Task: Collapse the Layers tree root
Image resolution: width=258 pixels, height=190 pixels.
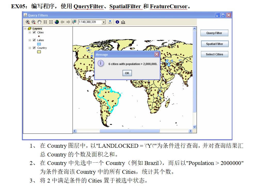Action: coord(25,28)
